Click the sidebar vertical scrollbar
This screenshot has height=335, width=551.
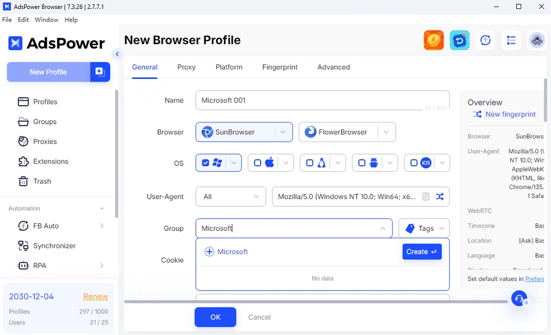tap(116, 154)
